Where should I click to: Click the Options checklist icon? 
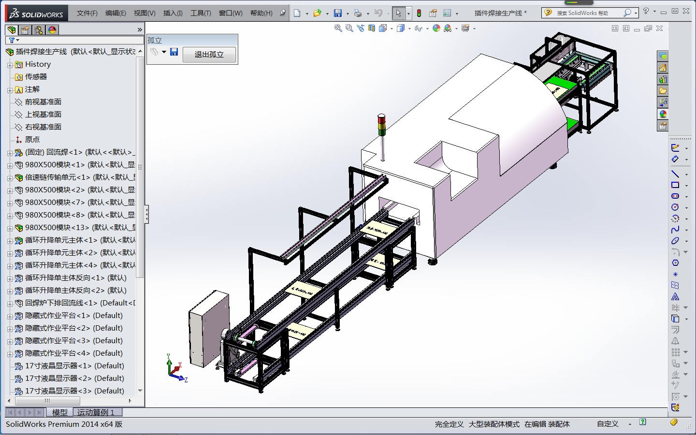coord(447,13)
